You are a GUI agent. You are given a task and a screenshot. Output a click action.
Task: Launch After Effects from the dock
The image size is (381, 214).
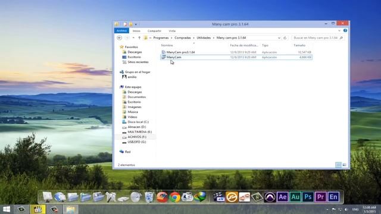[x=282, y=197]
